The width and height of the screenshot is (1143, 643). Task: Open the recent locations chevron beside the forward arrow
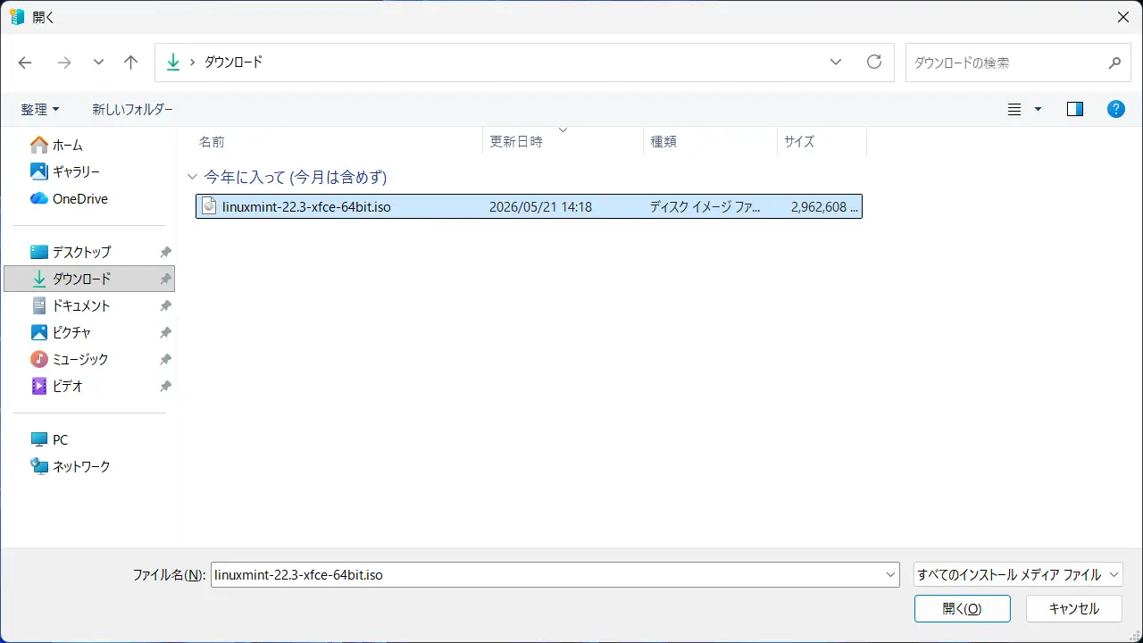pyautogui.click(x=98, y=63)
